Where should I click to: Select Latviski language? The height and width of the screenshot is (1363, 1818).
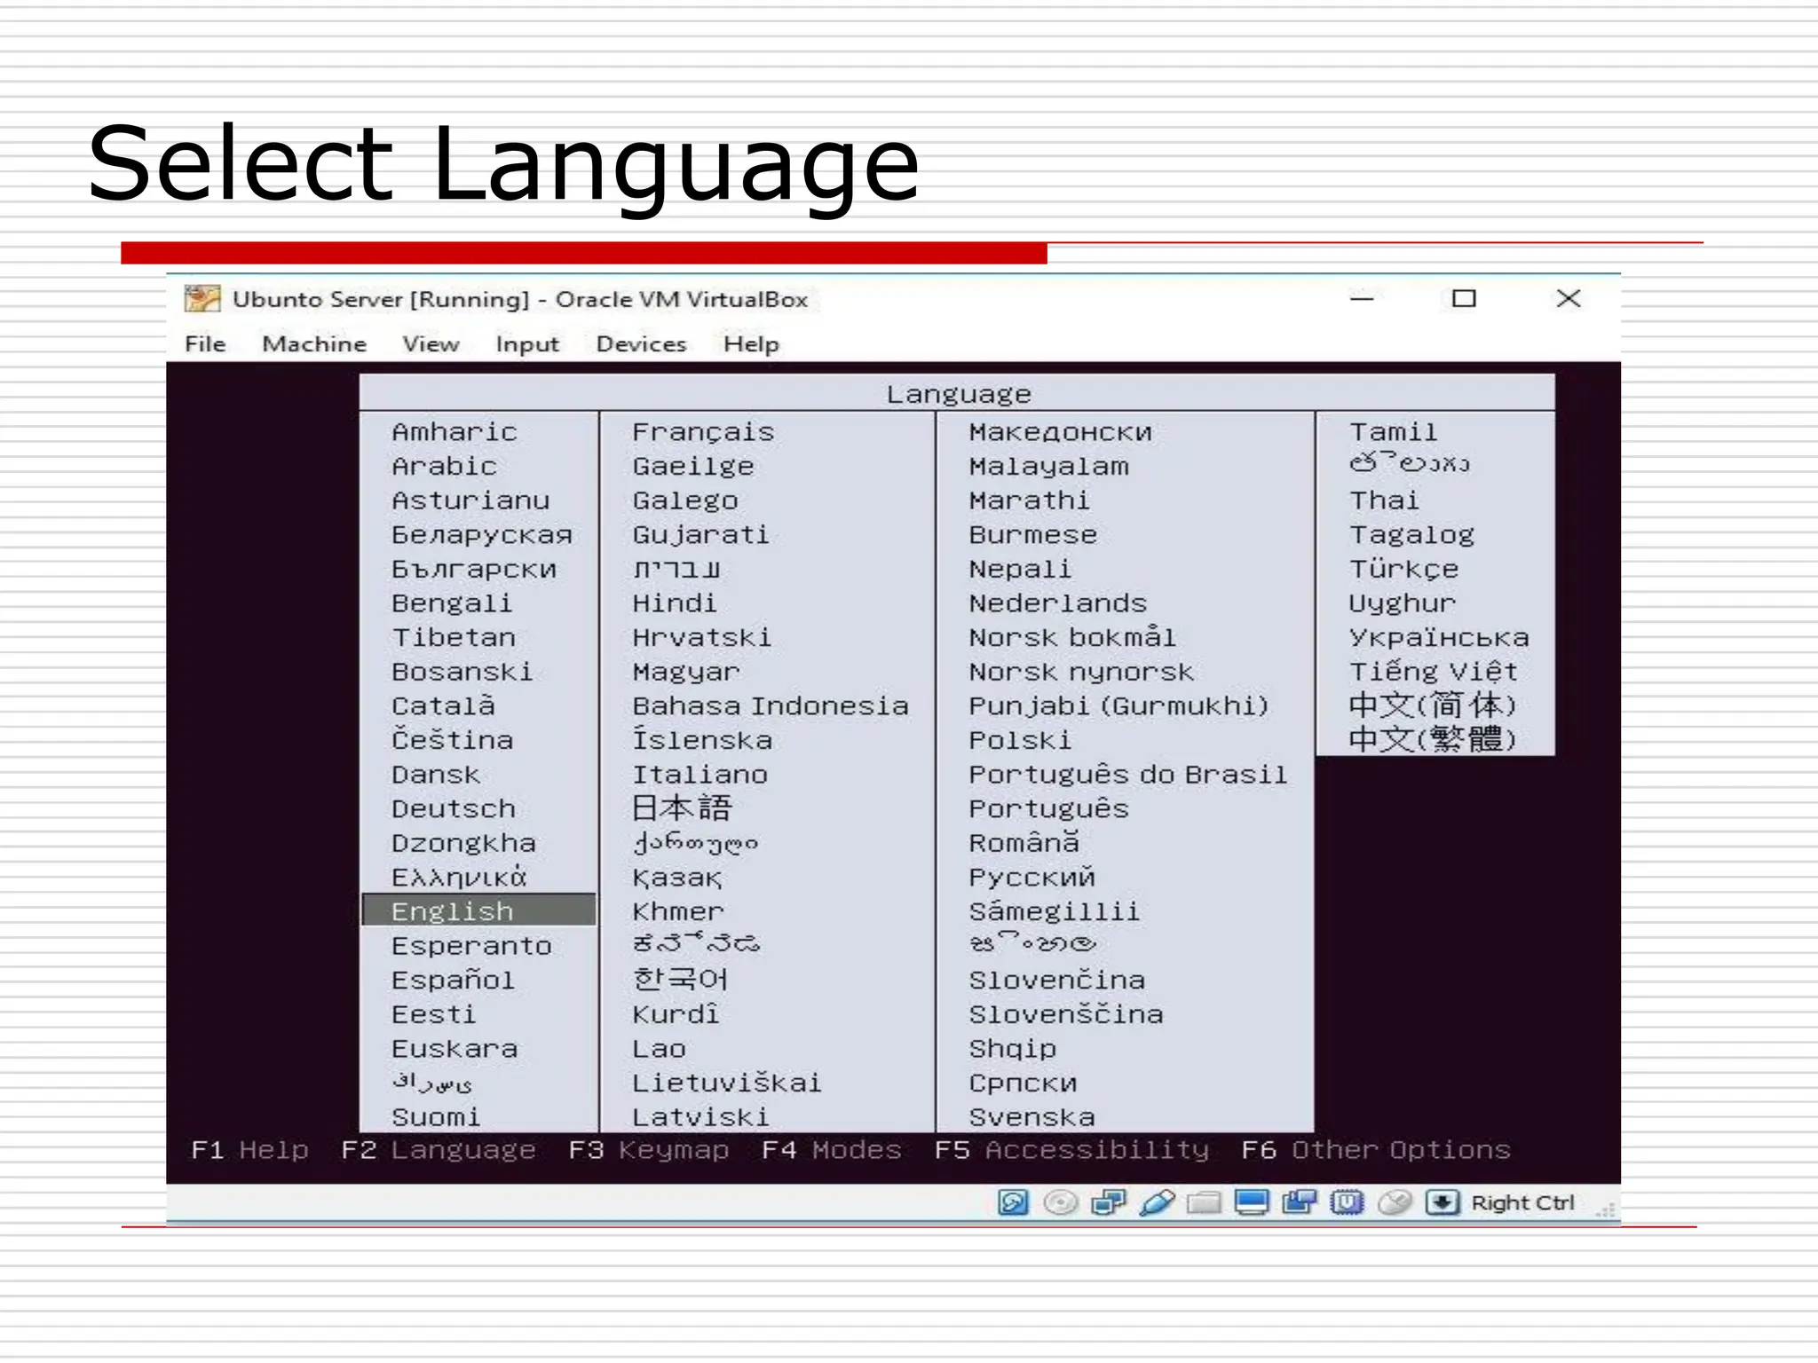click(700, 1117)
